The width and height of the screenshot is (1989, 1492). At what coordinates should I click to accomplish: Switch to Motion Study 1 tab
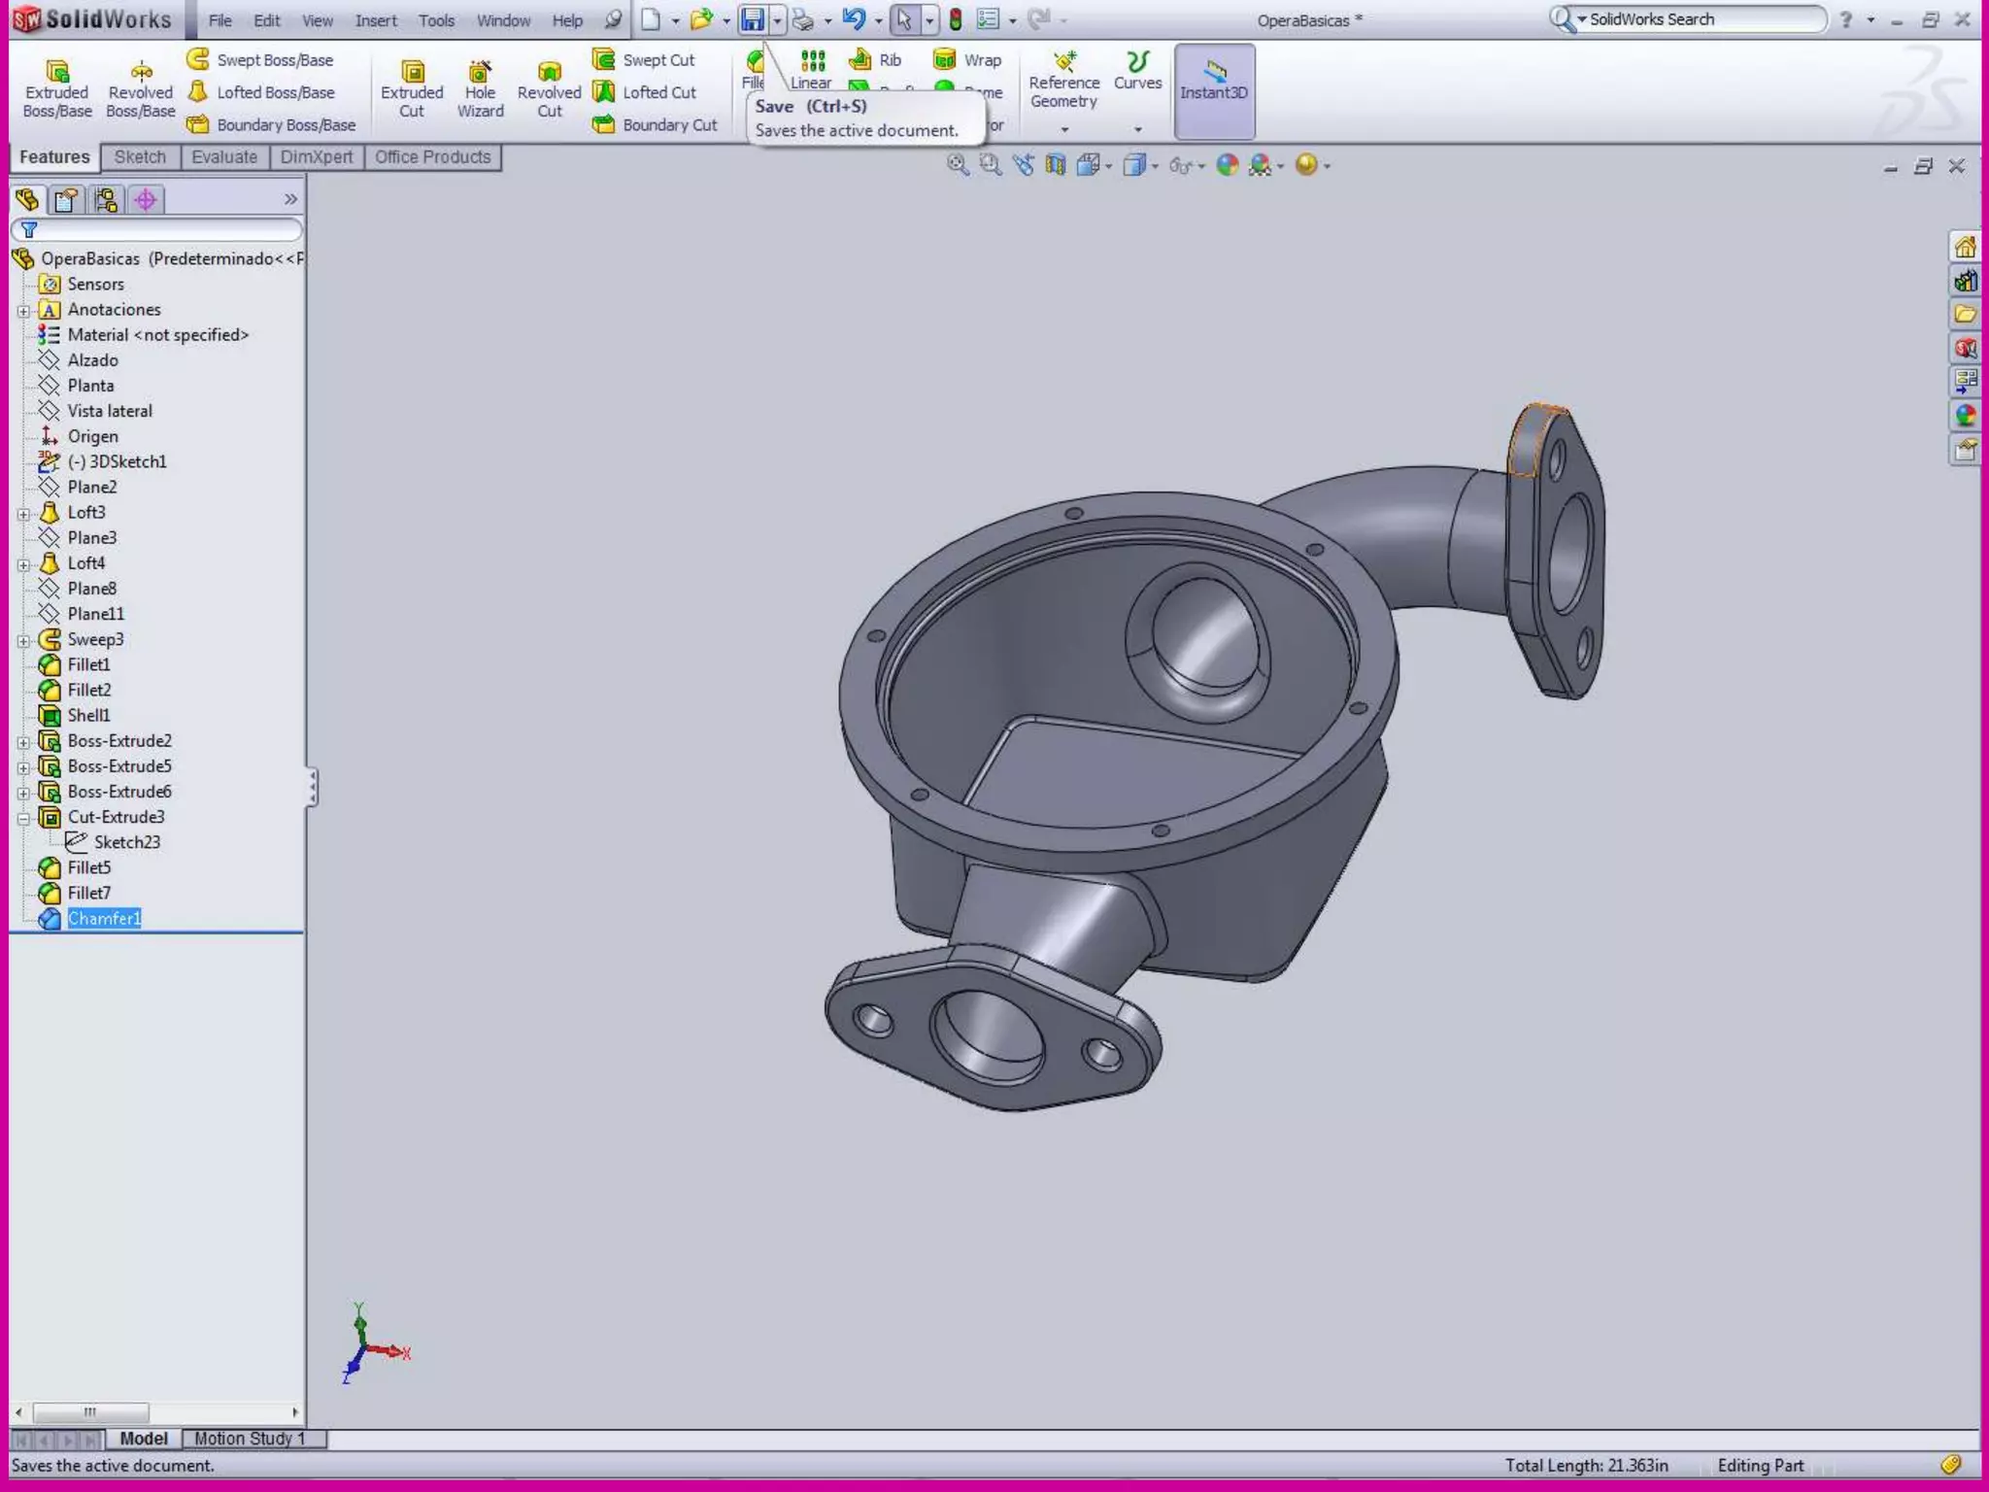click(250, 1439)
